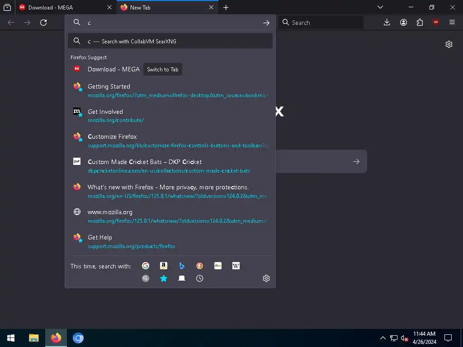Search with the gray magnifier engine
This screenshot has height=347, width=463.
tap(146, 278)
